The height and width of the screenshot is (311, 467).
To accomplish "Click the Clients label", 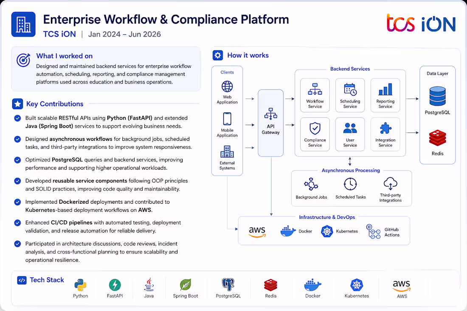I will 227,72.
